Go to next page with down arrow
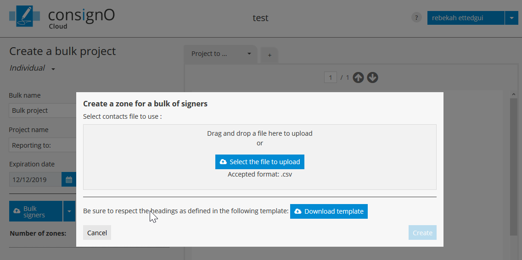The image size is (522, 260). click(373, 77)
